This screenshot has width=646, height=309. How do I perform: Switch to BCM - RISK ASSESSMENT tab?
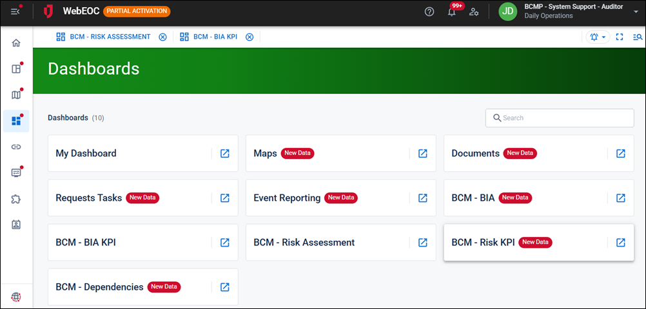click(110, 37)
